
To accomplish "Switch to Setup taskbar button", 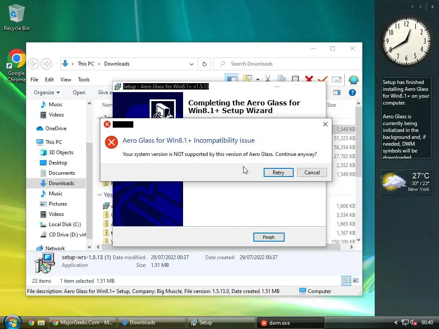I will (221, 323).
